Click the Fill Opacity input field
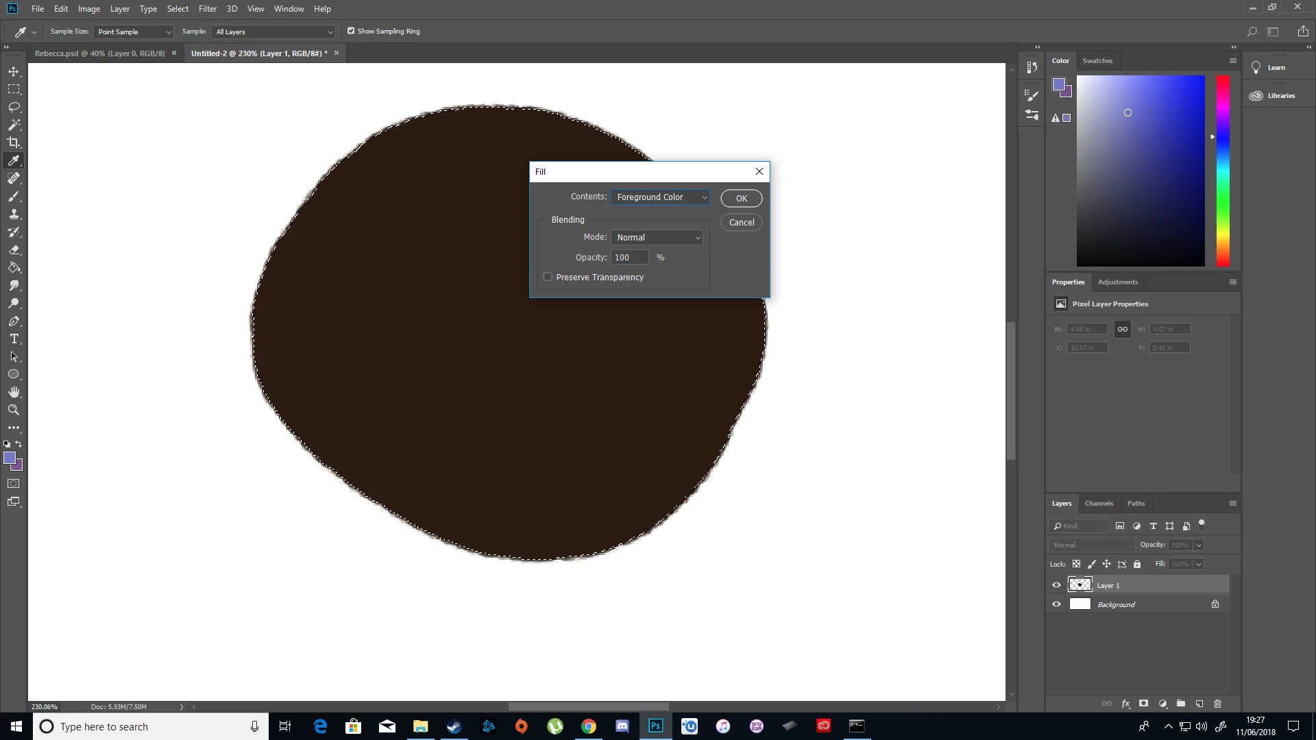 point(629,258)
